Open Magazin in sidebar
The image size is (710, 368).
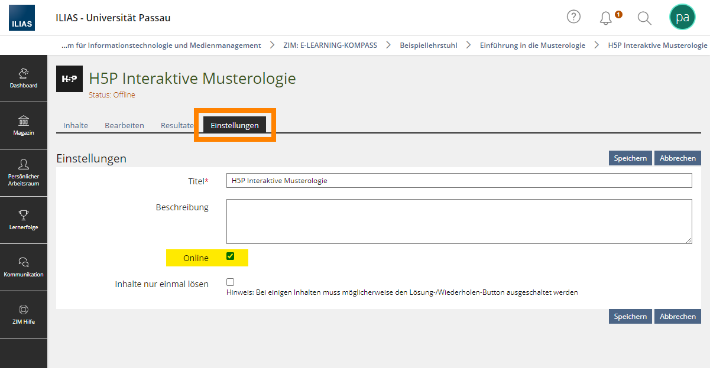(x=24, y=126)
